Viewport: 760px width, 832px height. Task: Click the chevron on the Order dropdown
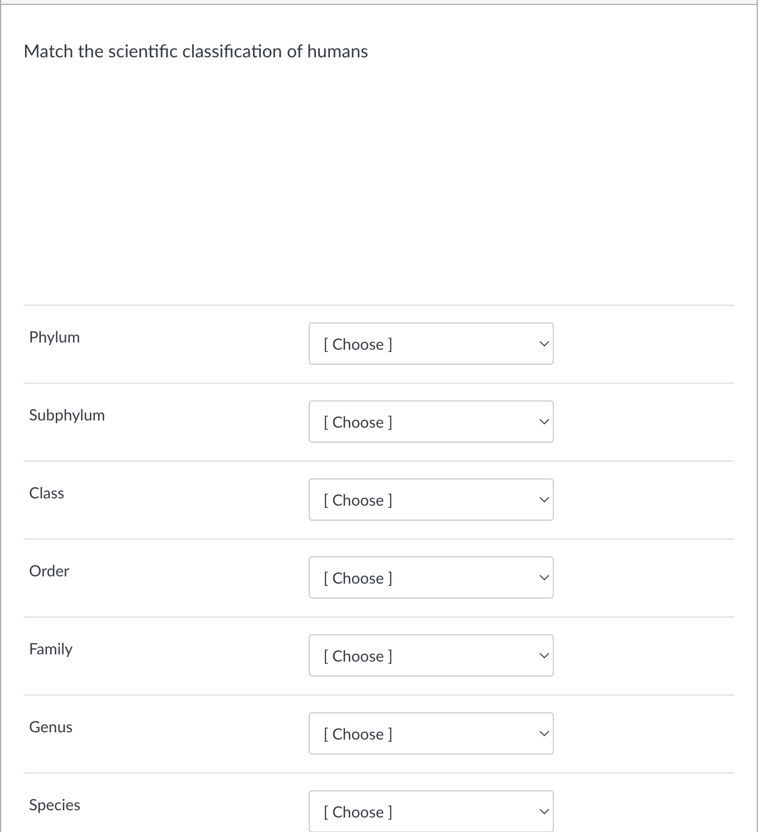543,577
